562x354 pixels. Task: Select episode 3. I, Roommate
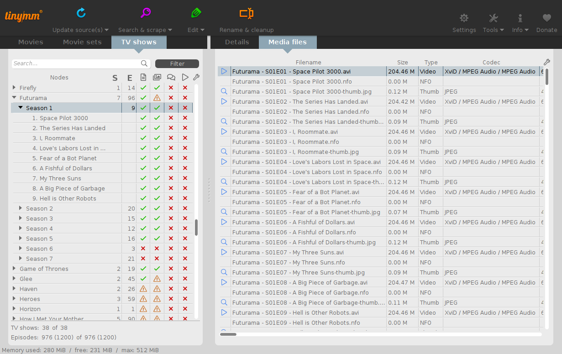tap(102, 138)
